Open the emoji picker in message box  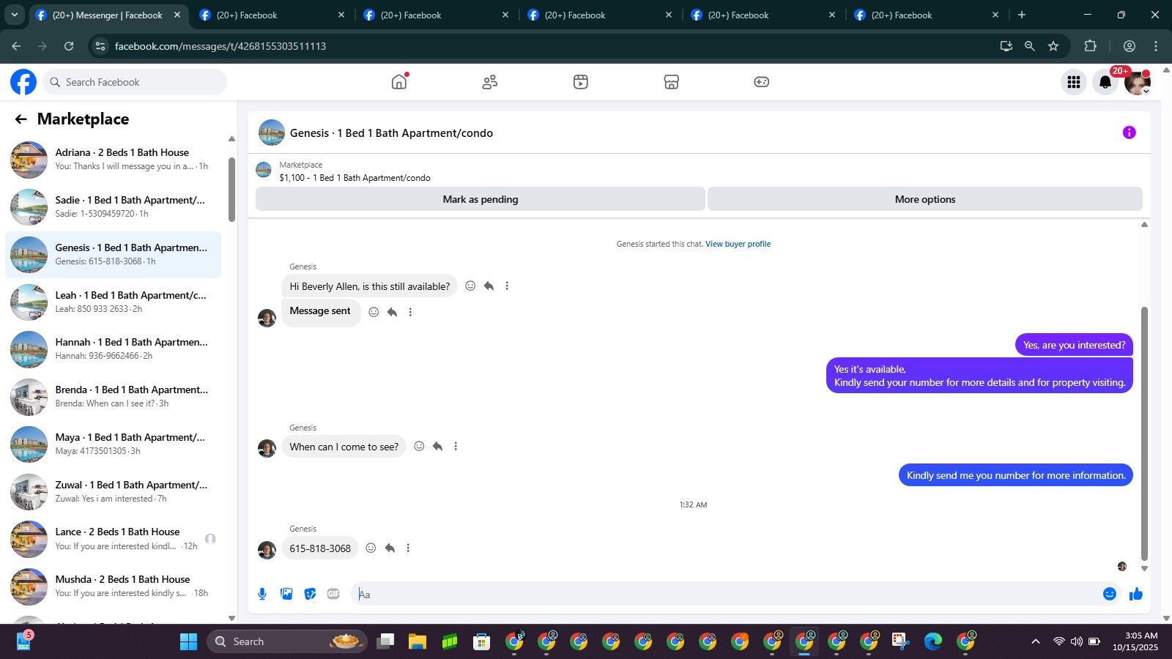point(1110,594)
